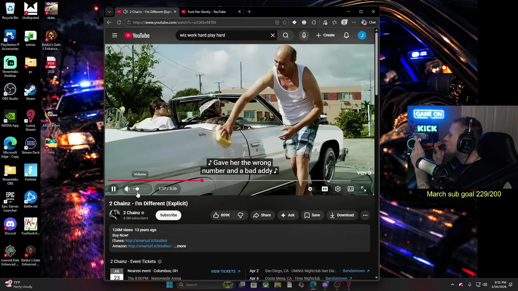Open the Amazon smarturl link
The height and width of the screenshot is (291, 518).
coord(150,246)
